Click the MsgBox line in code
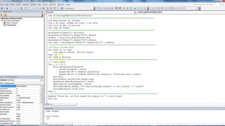Screen dimensions: 225x126 [85, 96]
